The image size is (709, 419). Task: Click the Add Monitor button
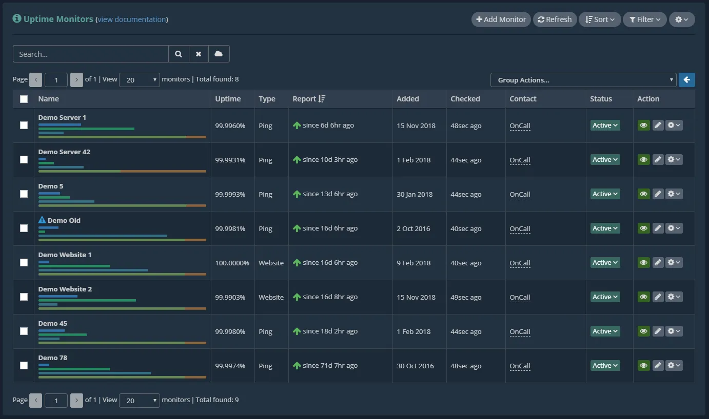(x=500, y=19)
